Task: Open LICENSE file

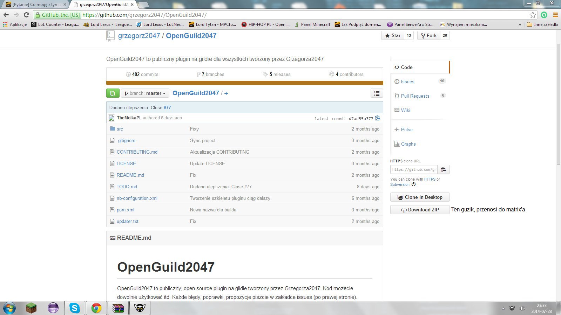Action: tap(126, 163)
